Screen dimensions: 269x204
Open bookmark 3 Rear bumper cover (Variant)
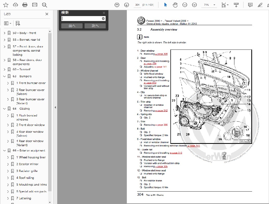coord(30,101)
